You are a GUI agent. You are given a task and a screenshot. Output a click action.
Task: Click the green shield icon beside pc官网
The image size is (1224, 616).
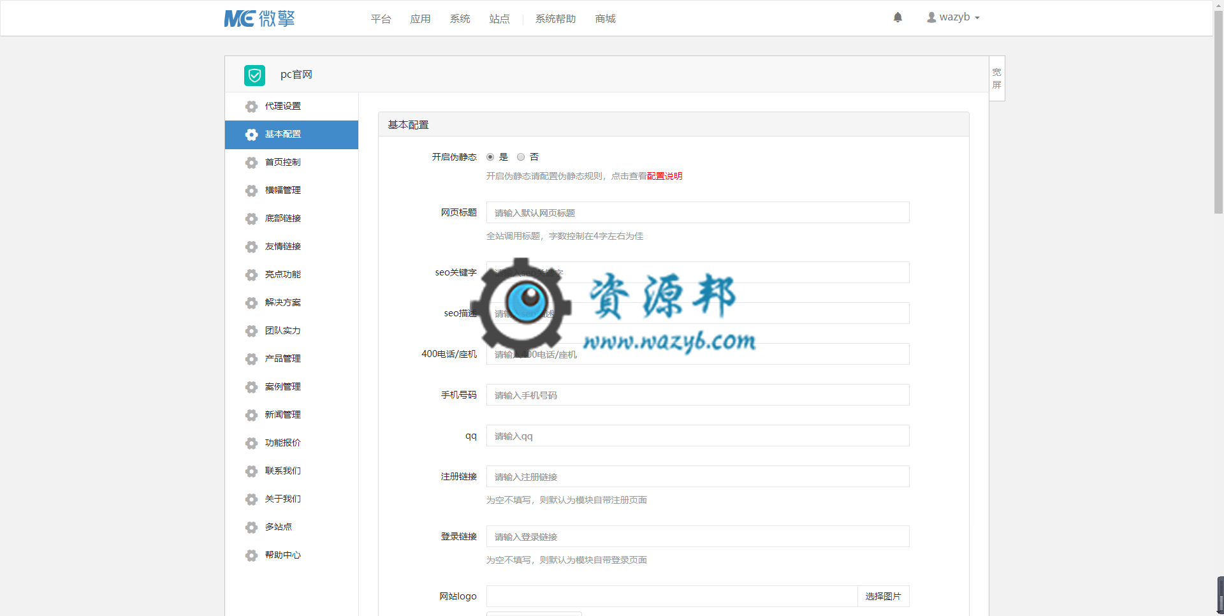point(254,75)
